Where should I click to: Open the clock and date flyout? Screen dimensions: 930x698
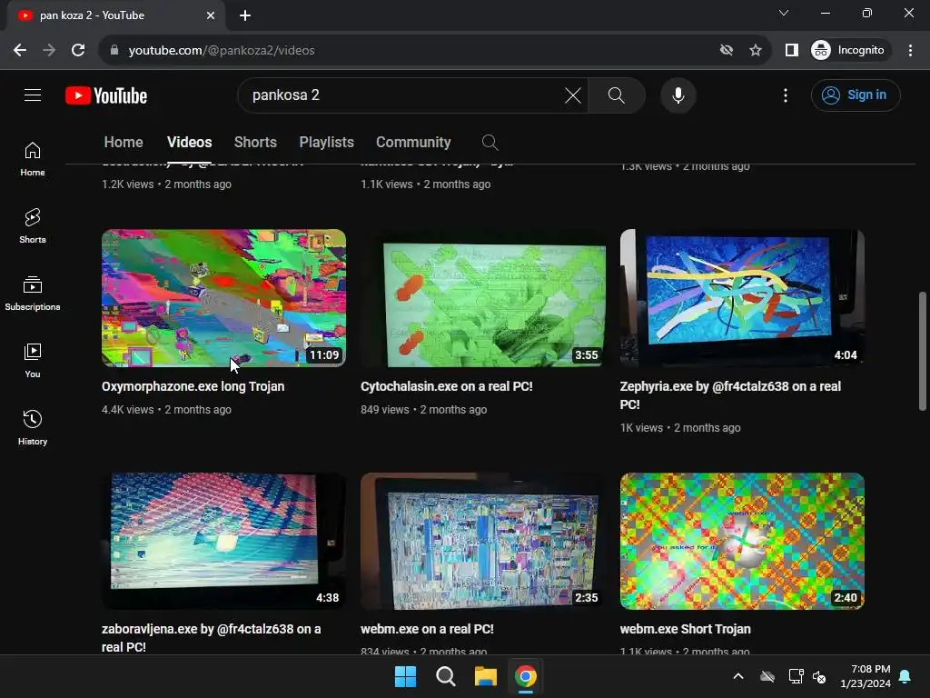pyautogui.click(x=866, y=676)
